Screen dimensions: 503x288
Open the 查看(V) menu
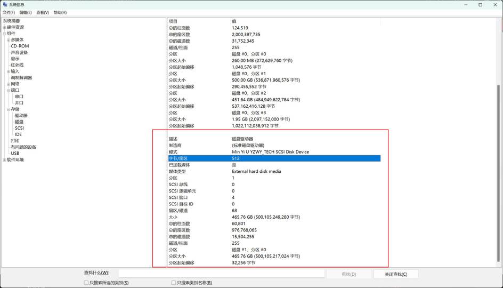coord(43,12)
